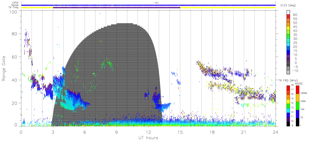310x143 pixels.
Task: Click the 45 label on ELEV legend
Action: coord(295,27)
